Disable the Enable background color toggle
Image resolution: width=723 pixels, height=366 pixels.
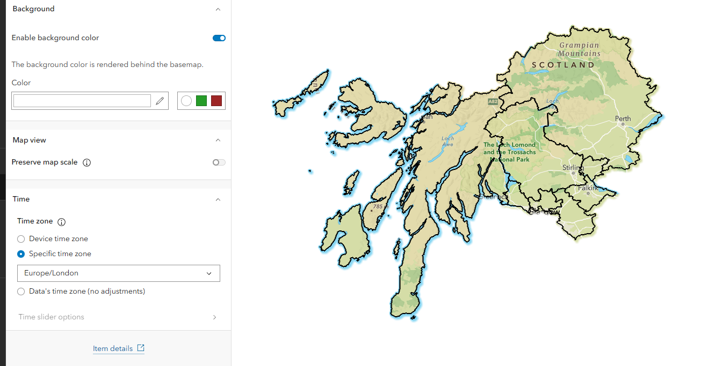point(219,38)
